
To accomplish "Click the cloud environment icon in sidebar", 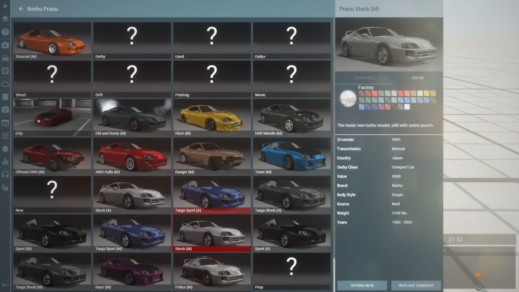I will coord(5,84).
